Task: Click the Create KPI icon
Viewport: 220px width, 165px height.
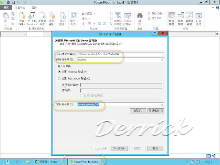Action: [149, 18]
